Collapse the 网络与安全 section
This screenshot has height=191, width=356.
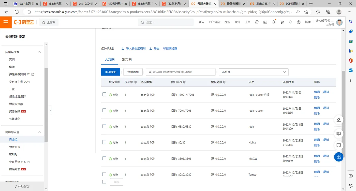tap(39, 132)
